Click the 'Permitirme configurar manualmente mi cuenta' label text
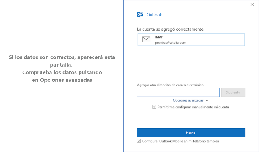Screen dimensions: 259x152 [x=193, y=107]
